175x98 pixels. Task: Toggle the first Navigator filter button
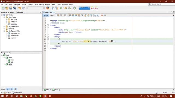8,89
